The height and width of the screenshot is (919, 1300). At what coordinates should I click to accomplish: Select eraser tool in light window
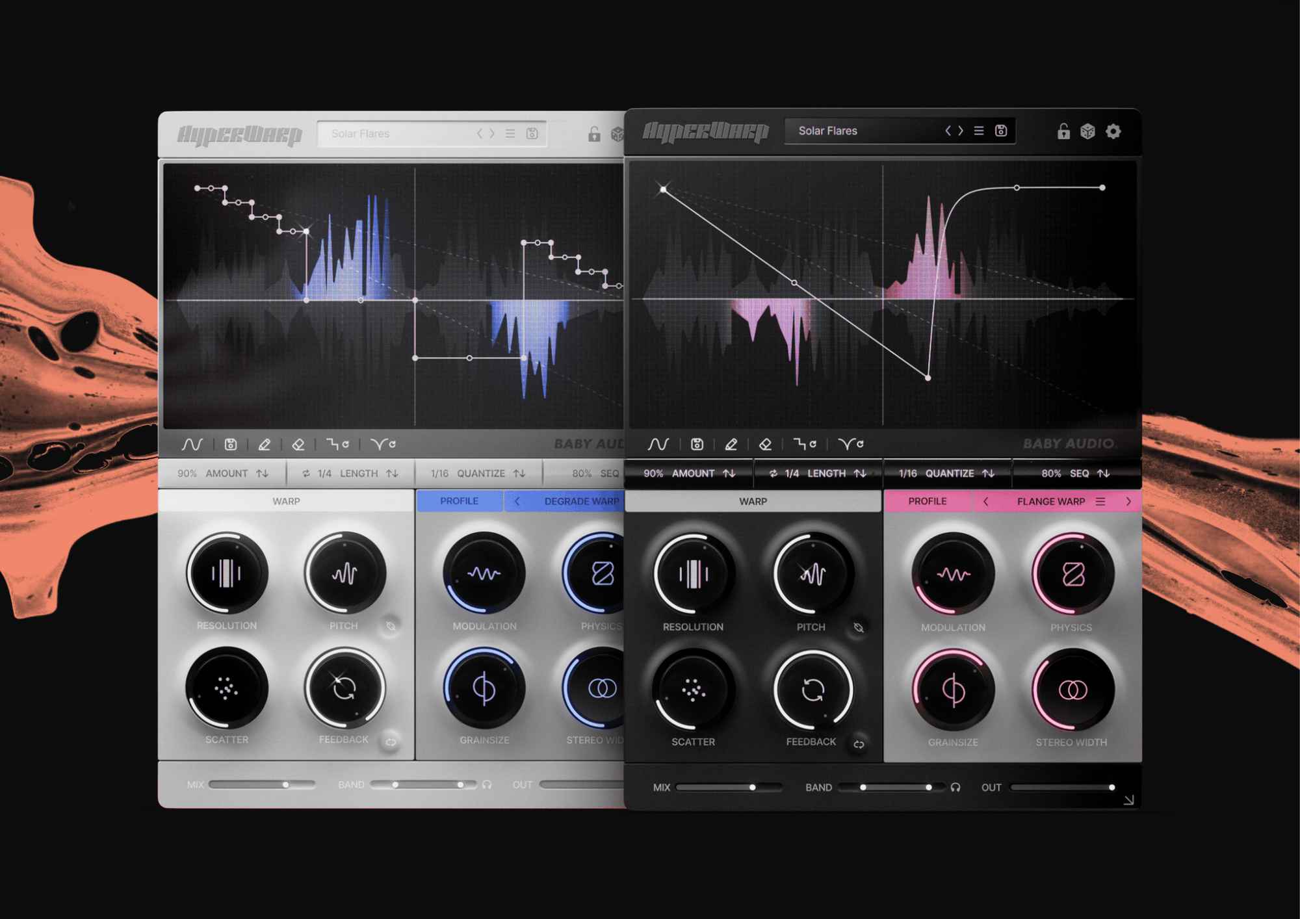click(298, 444)
